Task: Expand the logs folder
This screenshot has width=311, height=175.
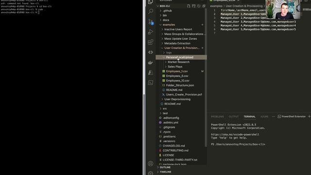Action: coord(164,52)
